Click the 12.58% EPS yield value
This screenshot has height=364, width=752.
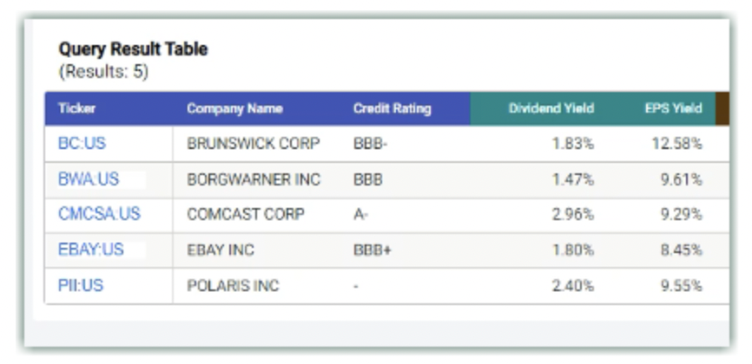coord(676,144)
